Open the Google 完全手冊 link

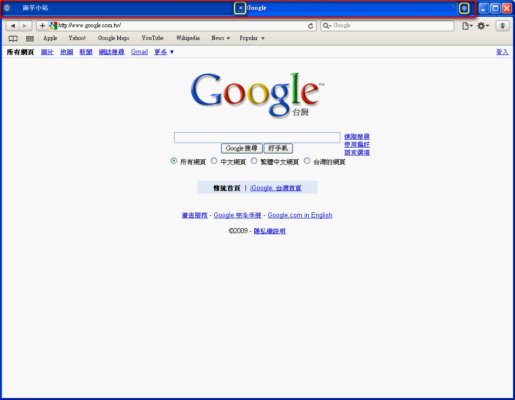[237, 215]
